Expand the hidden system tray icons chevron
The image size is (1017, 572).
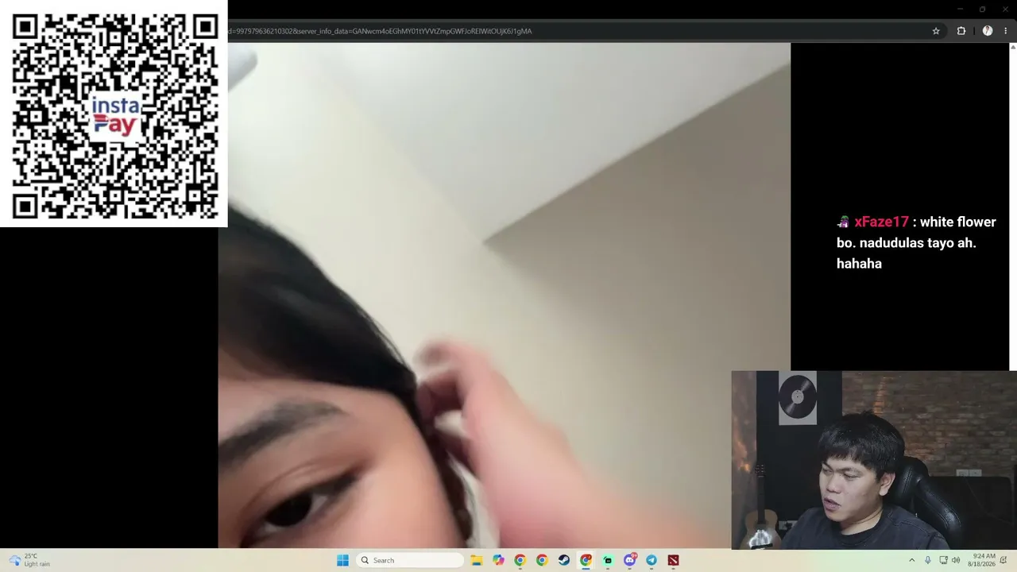pos(911,560)
